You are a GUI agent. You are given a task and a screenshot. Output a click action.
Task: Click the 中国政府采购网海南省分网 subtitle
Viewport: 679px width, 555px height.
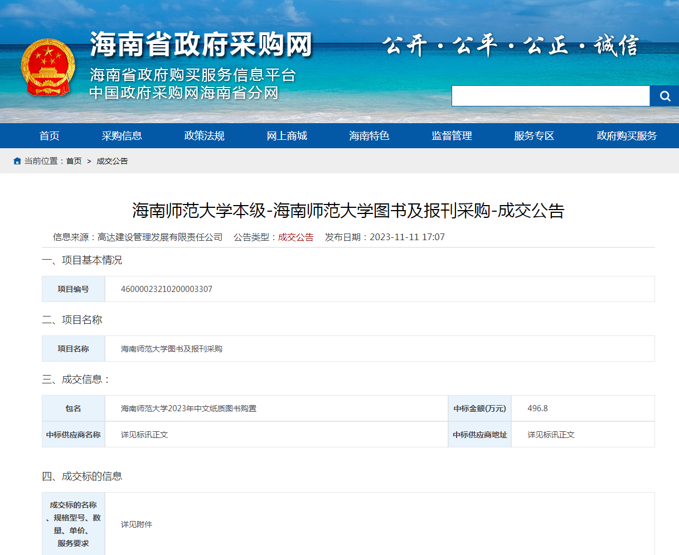click(x=184, y=93)
